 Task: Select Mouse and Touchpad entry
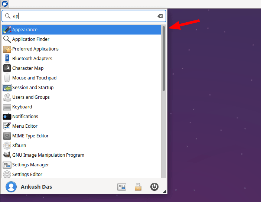[34, 78]
